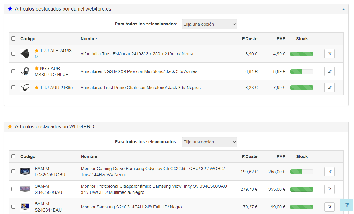
Task: Click edit icon for Auriculares NGS MSX9 Pro
Action: tap(329, 71)
